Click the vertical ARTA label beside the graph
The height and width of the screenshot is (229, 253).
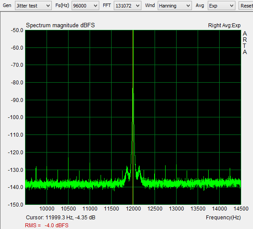[245, 43]
